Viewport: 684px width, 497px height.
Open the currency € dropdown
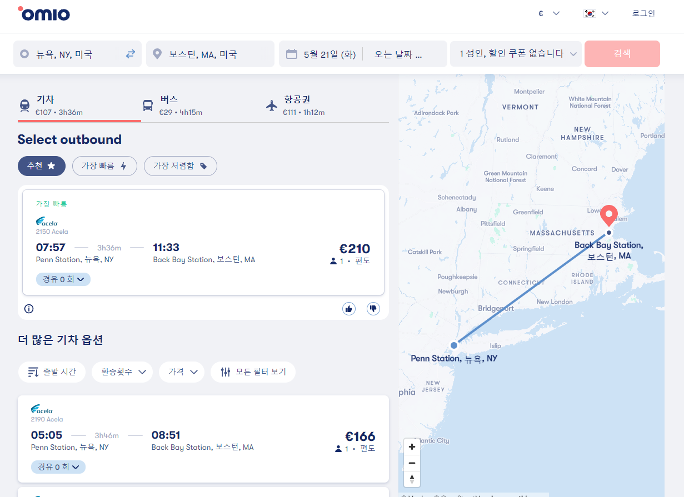[549, 13]
